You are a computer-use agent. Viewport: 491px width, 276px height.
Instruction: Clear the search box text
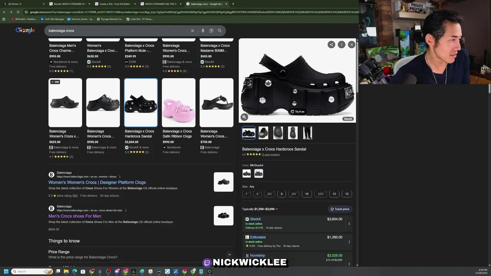[x=193, y=31]
